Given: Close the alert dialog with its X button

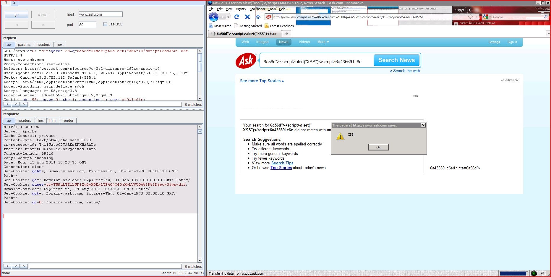Looking at the screenshot, I should [423, 125].
